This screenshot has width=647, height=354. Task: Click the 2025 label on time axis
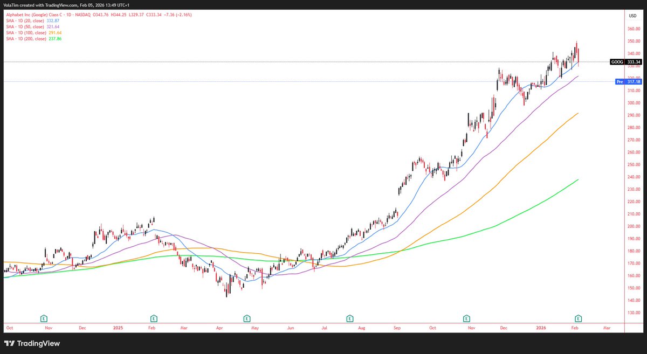(x=119, y=327)
